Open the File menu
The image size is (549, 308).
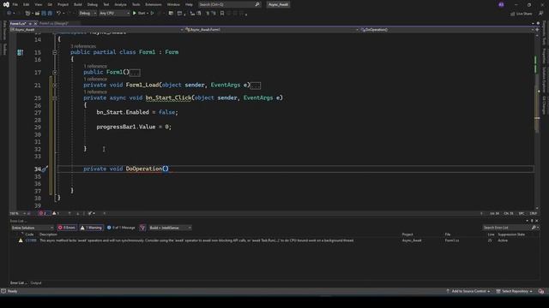(15, 4)
